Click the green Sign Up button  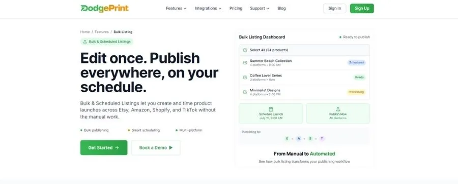coord(362,9)
